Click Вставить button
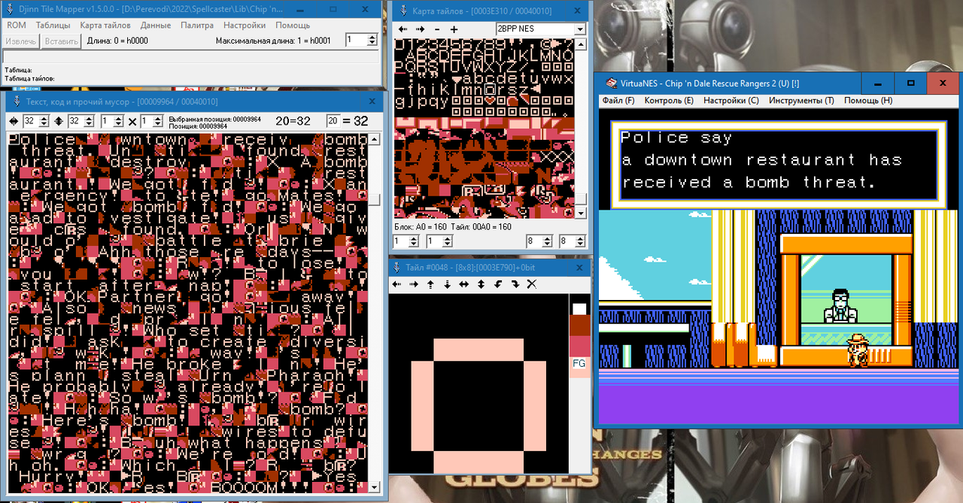Viewport: 963px width, 503px height. [x=61, y=41]
